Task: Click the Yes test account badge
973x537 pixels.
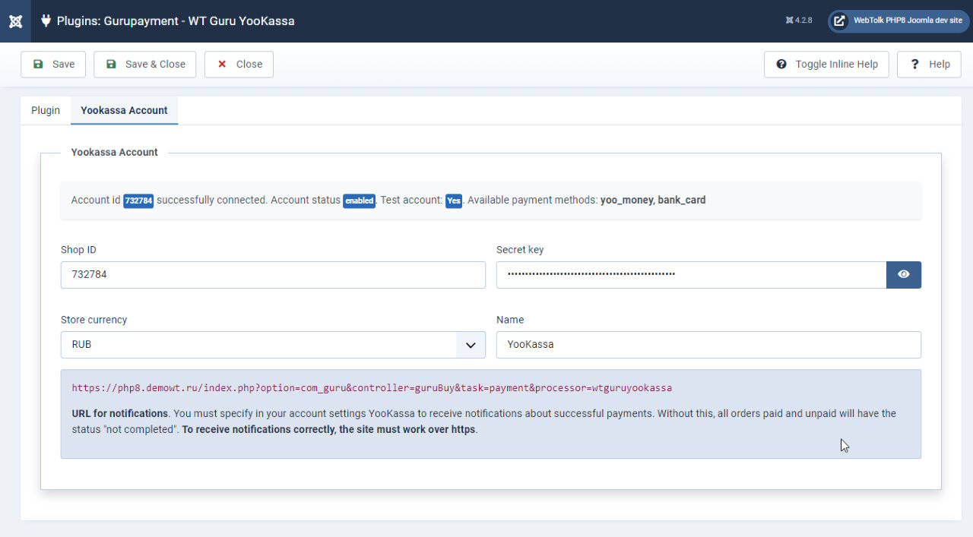Action: [x=454, y=201]
